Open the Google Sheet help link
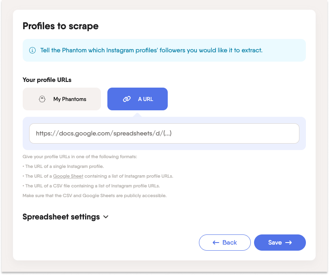The image size is (329, 275). pyautogui.click(x=68, y=176)
